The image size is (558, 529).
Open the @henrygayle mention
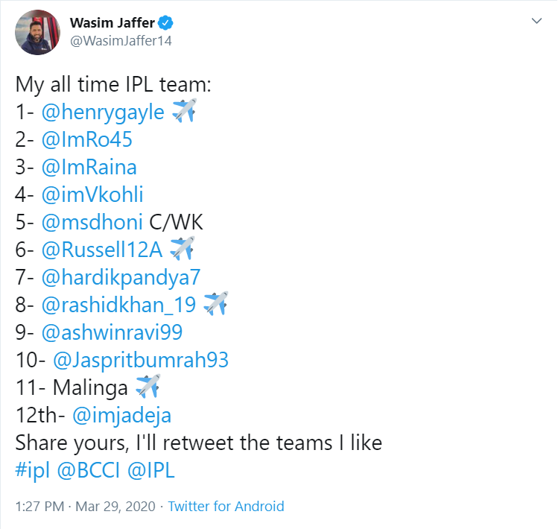point(103,112)
